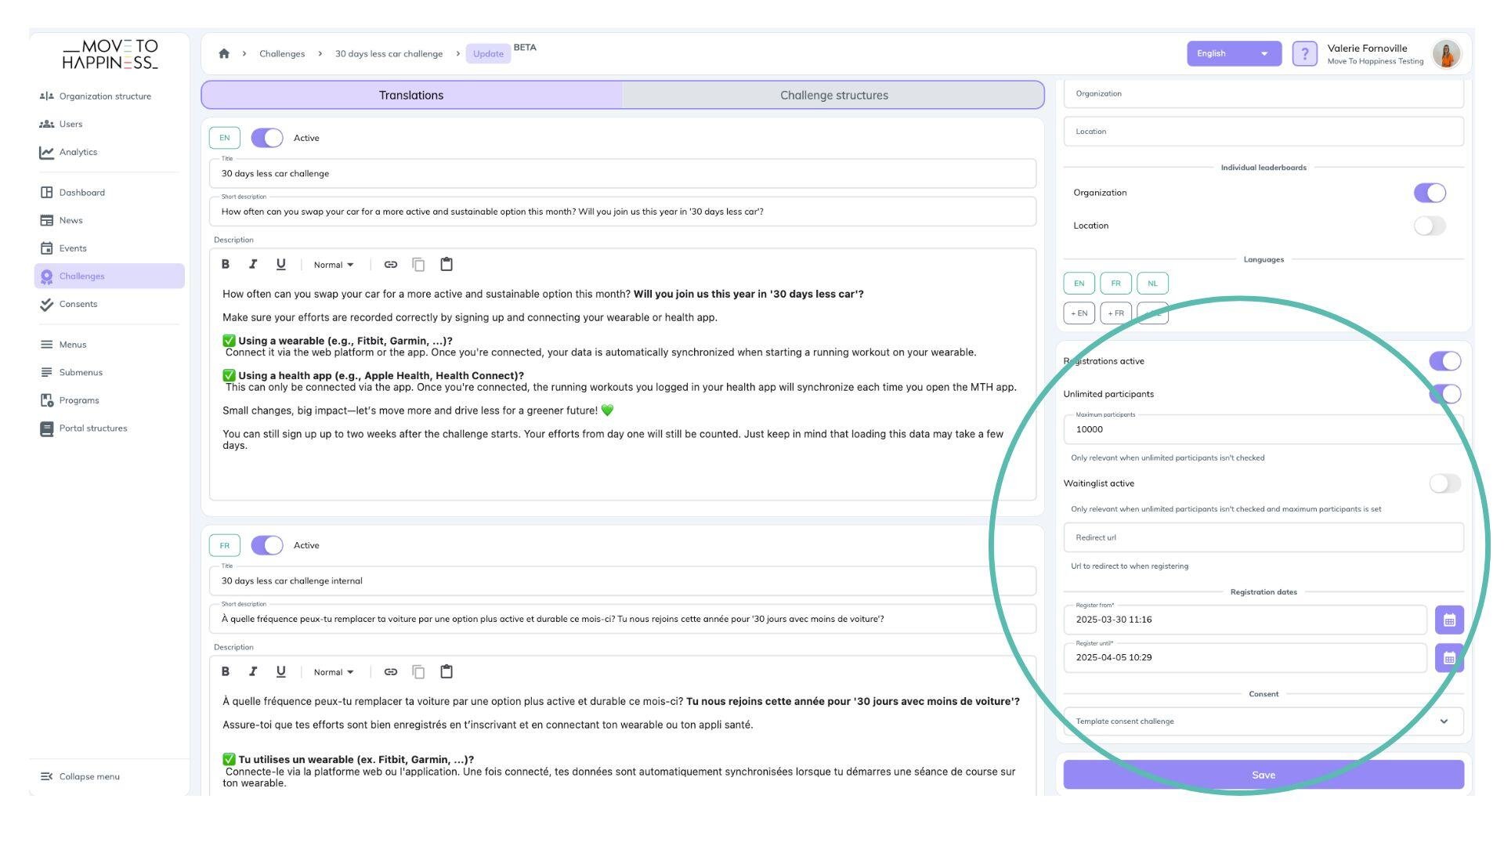The width and height of the screenshot is (1504, 846).
Task: Open the Location dropdown field at top right
Action: [x=1264, y=132]
